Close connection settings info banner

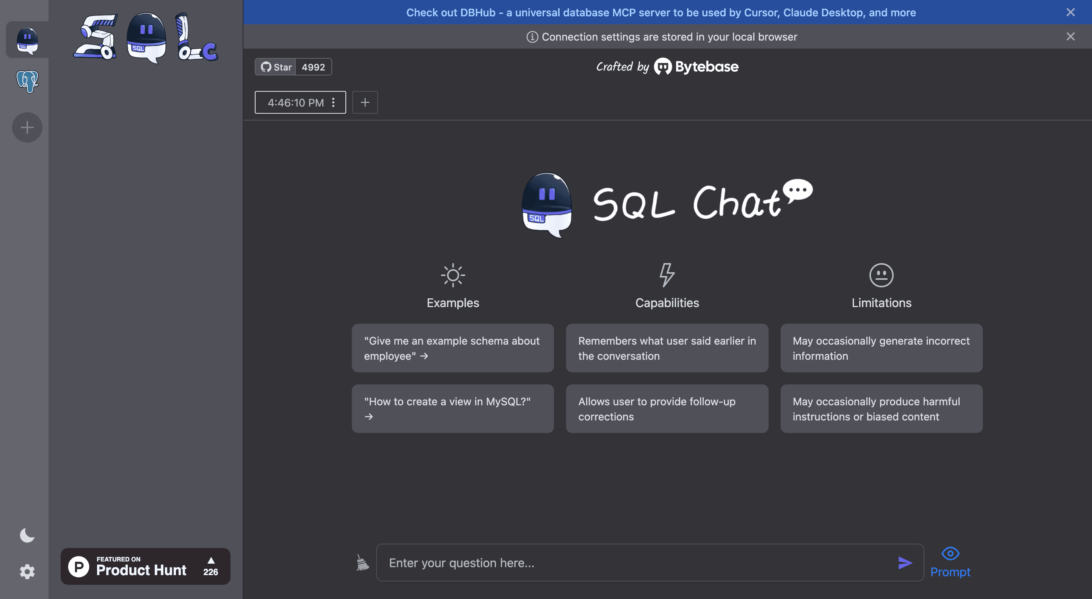tap(1070, 36)
